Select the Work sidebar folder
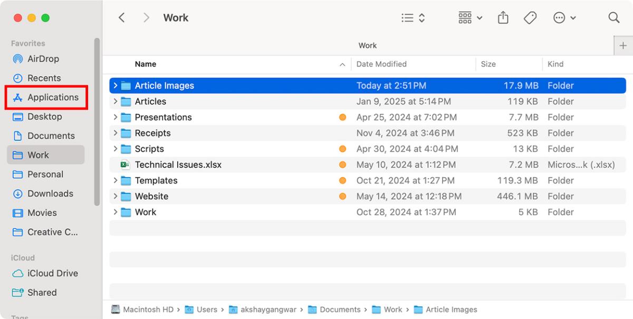633x319 pixels. (45, 155)
